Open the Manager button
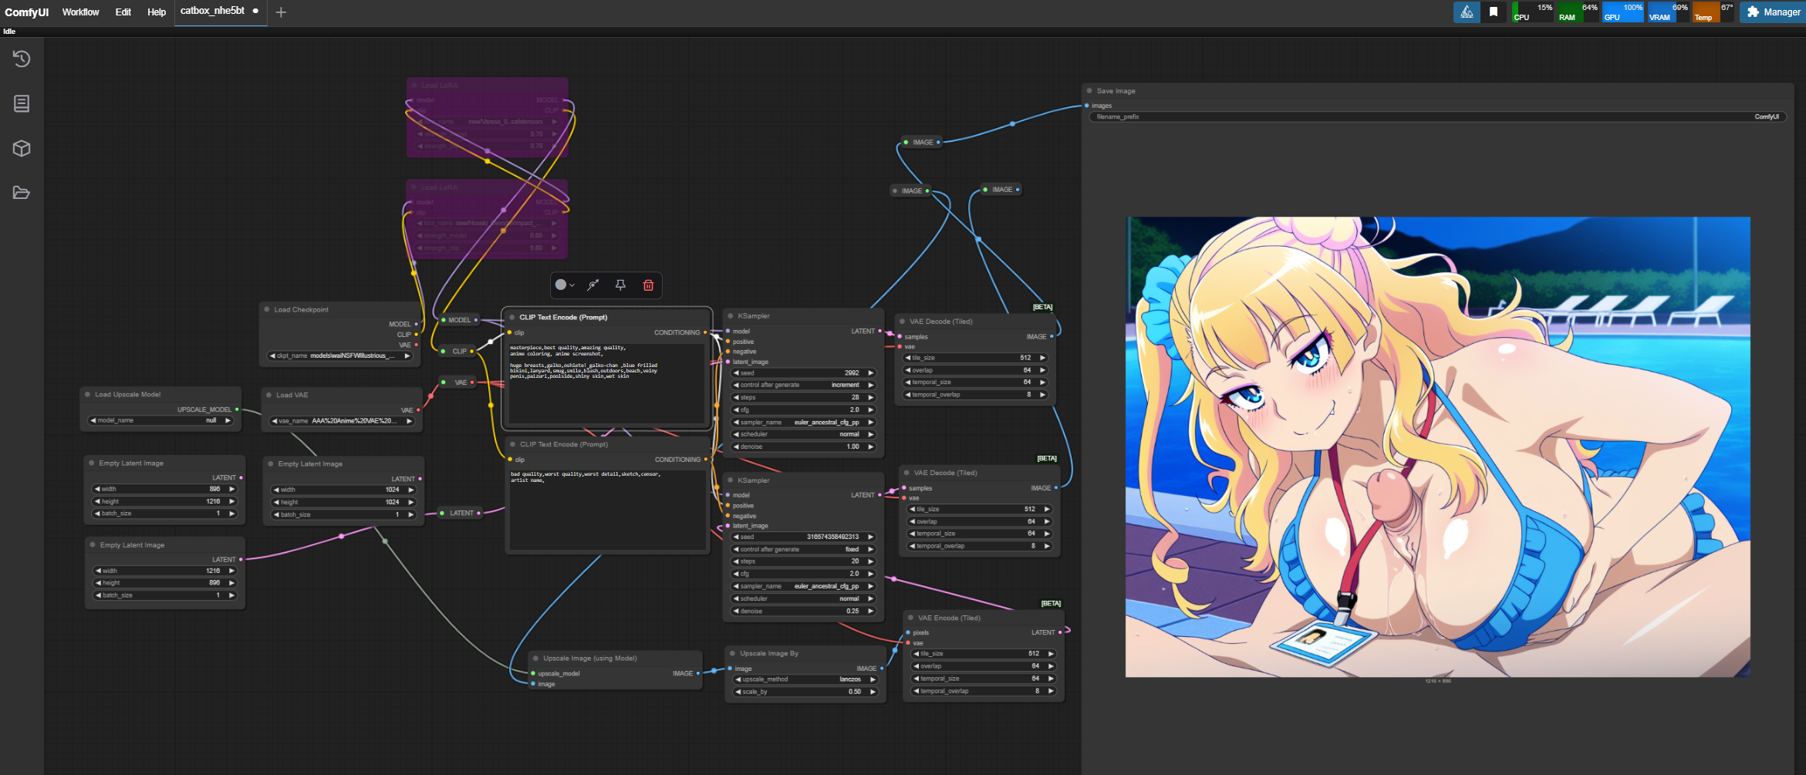 click(1771, 12)
